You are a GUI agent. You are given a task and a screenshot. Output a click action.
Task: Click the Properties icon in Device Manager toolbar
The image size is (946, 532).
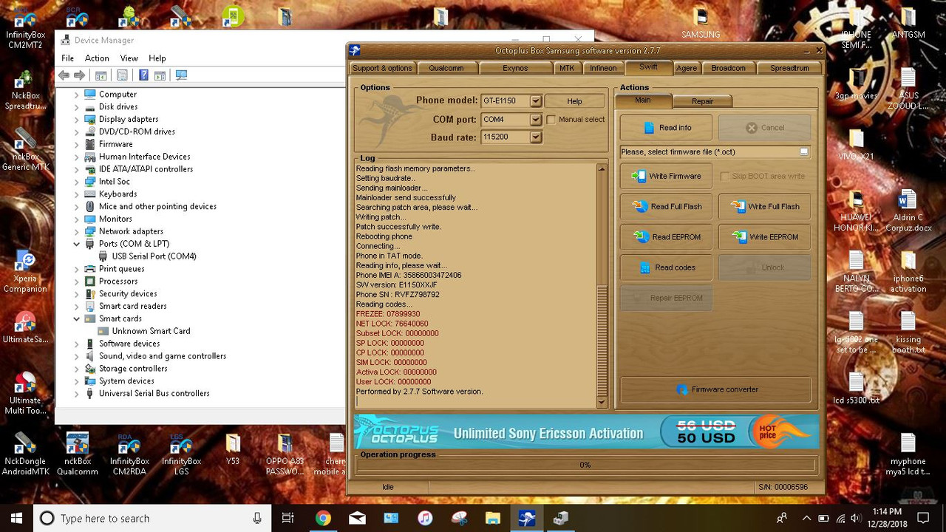[x=122, y=75]
